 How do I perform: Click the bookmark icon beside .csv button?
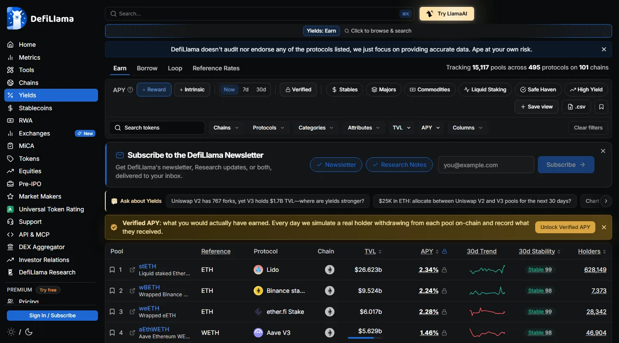[x=601, y=107]
